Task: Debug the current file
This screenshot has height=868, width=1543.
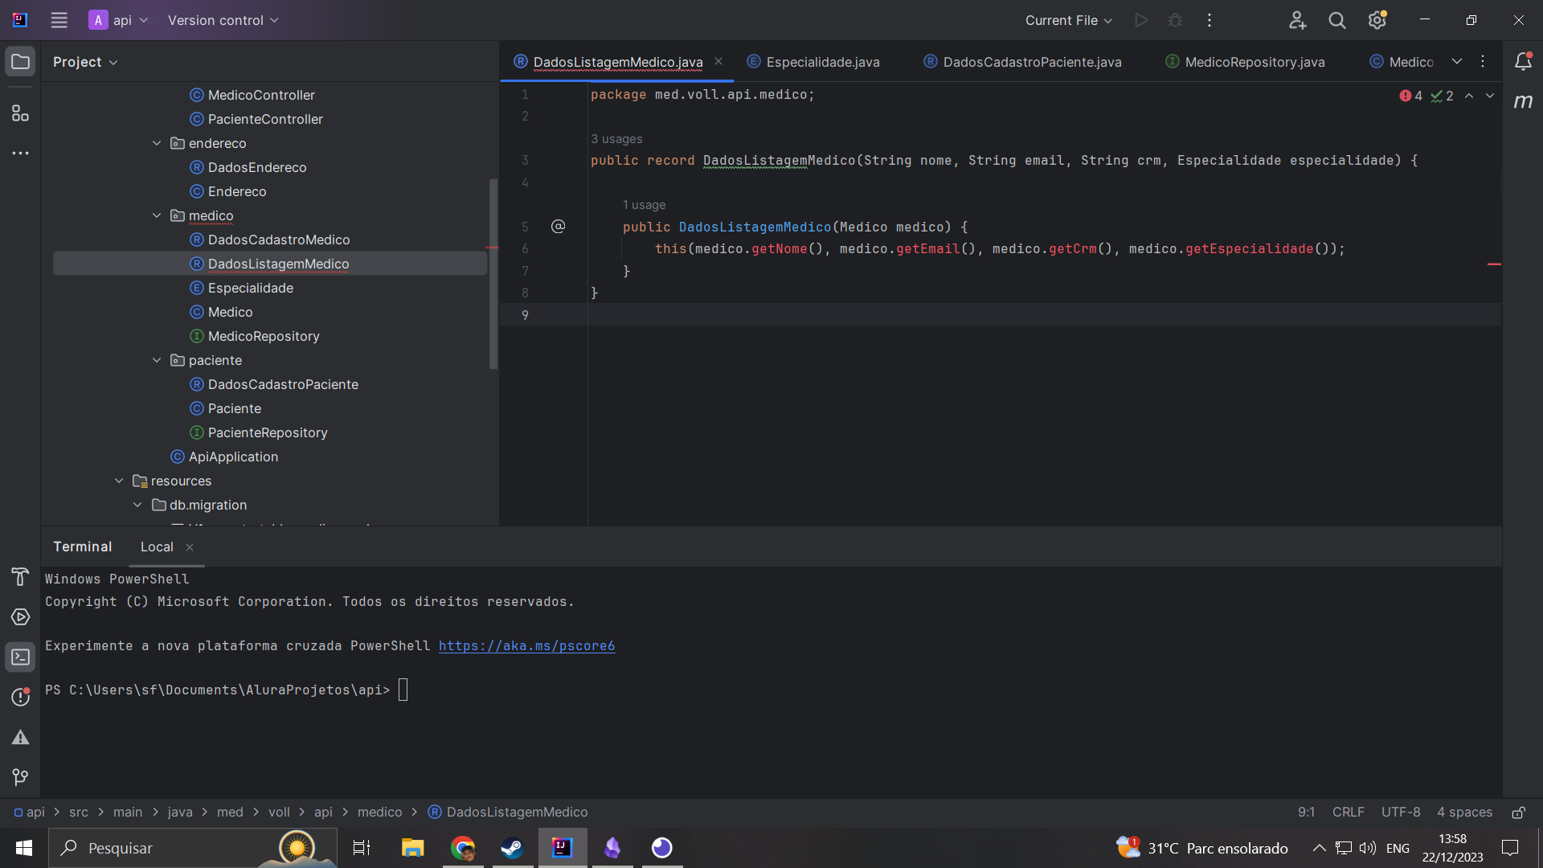Action: pos(1175,20)
